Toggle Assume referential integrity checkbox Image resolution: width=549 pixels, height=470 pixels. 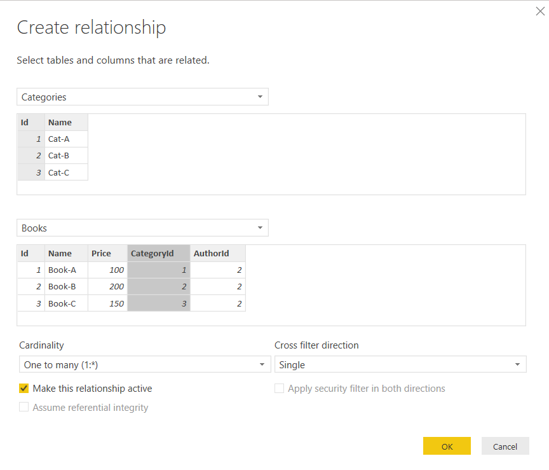point(24,407)
